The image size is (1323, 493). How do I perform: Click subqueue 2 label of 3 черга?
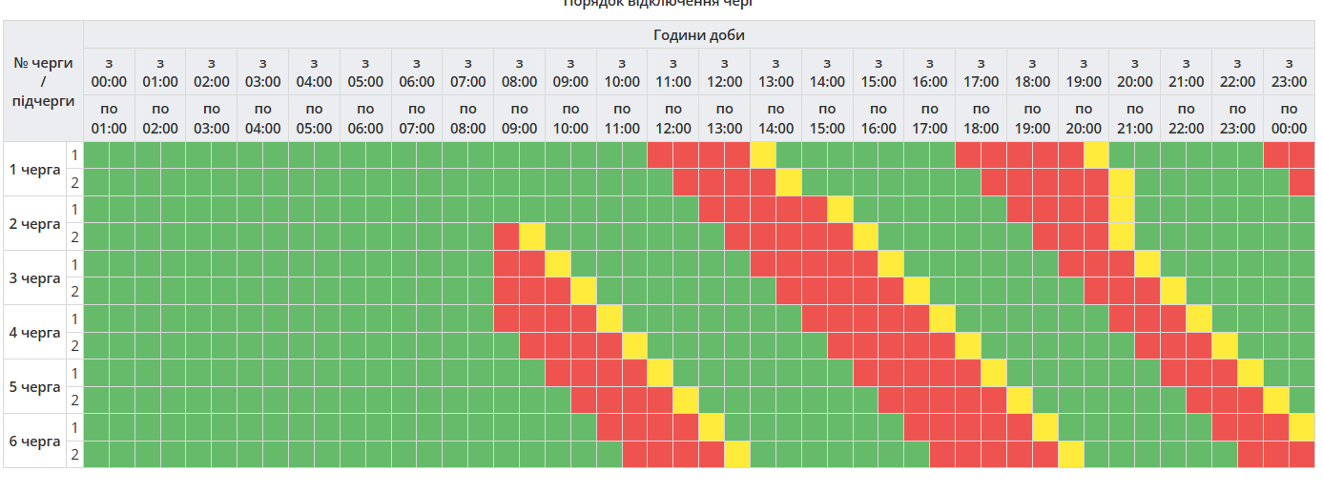pyautogui.click(x=74, y=292)
